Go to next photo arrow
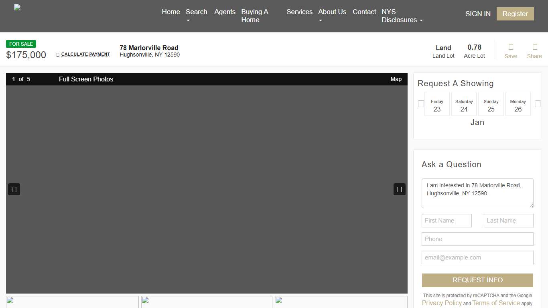 399,189
